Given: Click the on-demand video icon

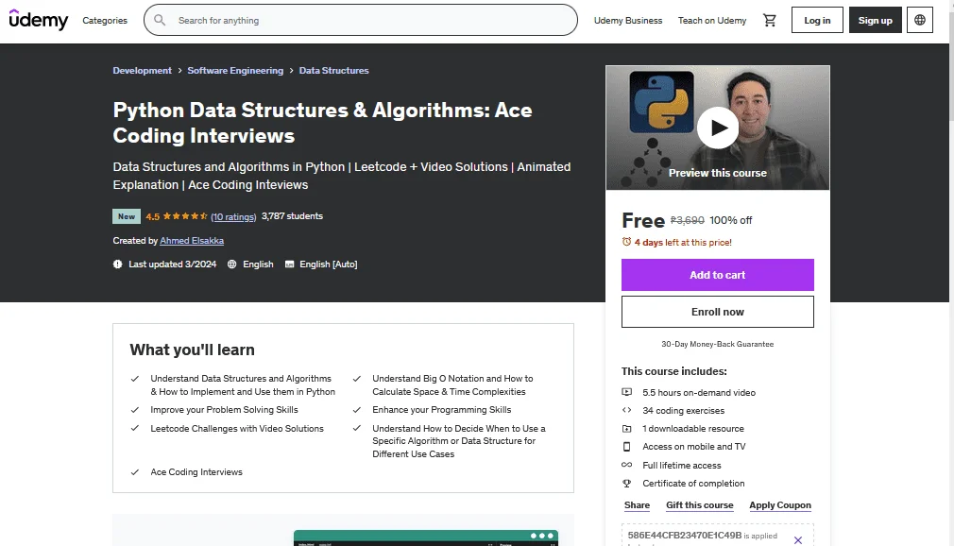Looking at the screenshot, I should pos(626,392).
